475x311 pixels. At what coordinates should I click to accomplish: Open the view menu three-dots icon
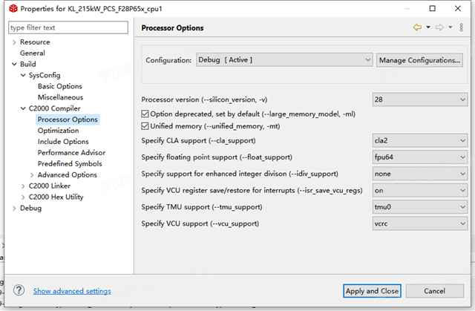click(462, 27)
